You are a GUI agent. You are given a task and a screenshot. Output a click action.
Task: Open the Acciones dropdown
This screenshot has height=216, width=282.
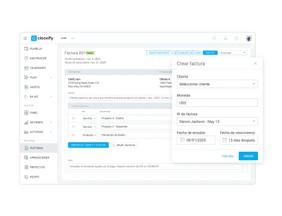coord(233,53)
